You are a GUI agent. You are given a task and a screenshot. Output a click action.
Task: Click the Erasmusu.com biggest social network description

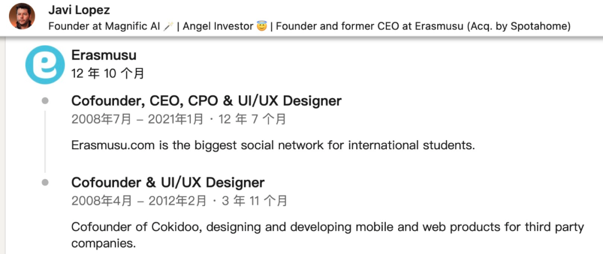click(274, 145)
